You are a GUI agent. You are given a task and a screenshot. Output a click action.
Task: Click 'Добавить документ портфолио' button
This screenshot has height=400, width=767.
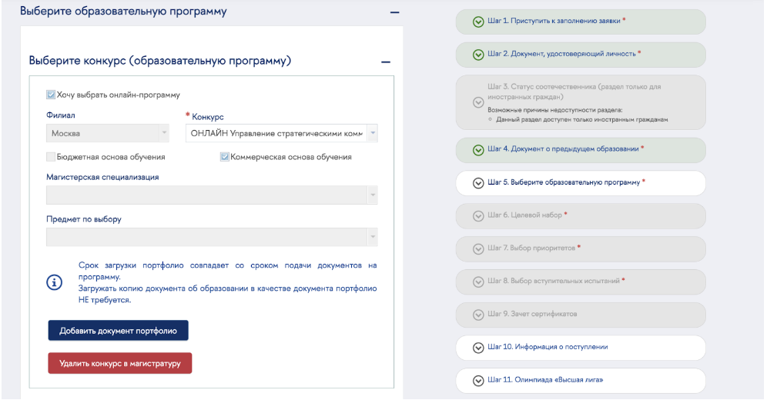click(x=118, y=331)
